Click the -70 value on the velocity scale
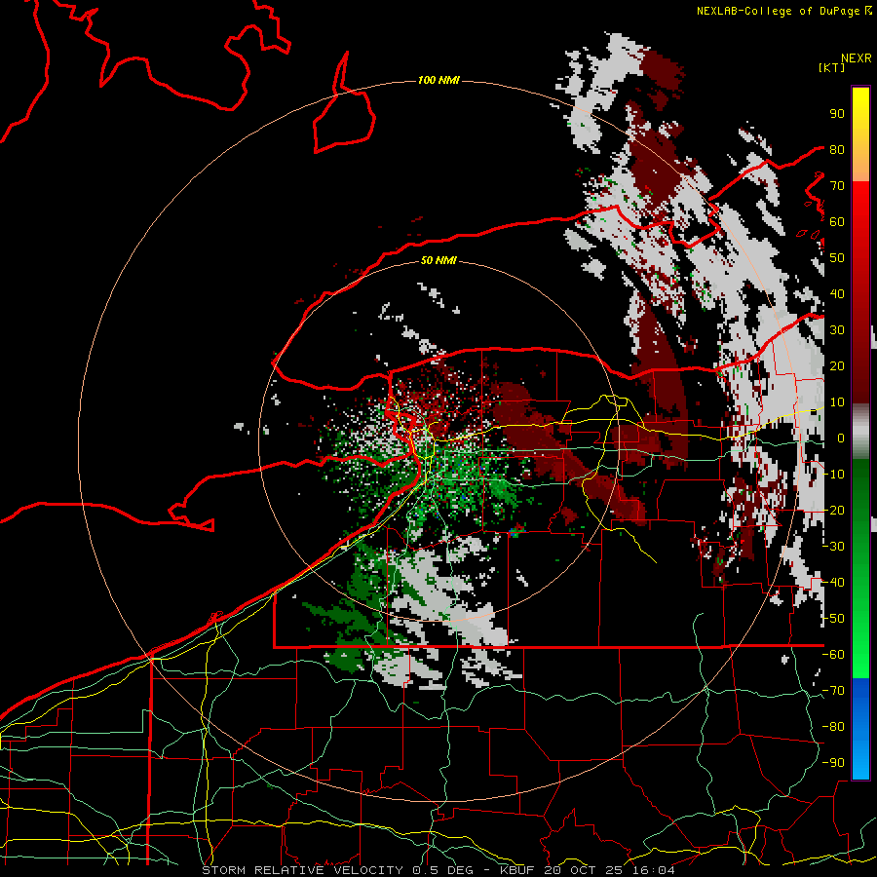This screenshot has width=877, height=877. [x=833, y=690]
